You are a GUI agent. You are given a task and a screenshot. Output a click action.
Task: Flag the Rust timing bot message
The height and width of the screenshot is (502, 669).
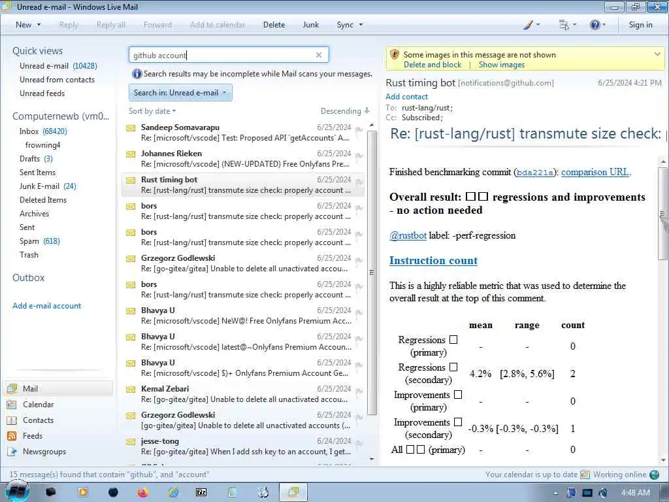pyautogui.click(x=359, y=182)
